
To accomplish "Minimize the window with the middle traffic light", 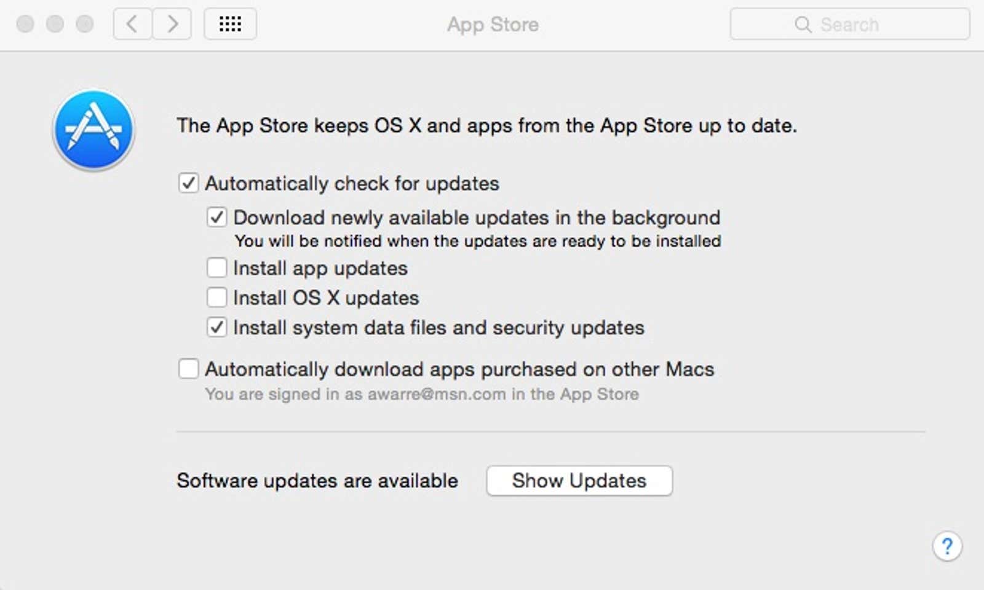I will pos(55,24).
